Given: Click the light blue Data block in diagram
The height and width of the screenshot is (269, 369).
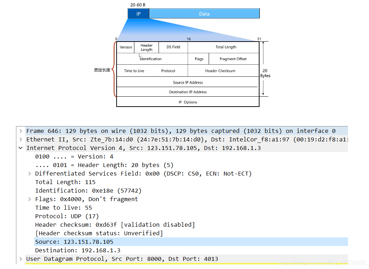Looking at the screenshot, I should [x=204, y=14].
